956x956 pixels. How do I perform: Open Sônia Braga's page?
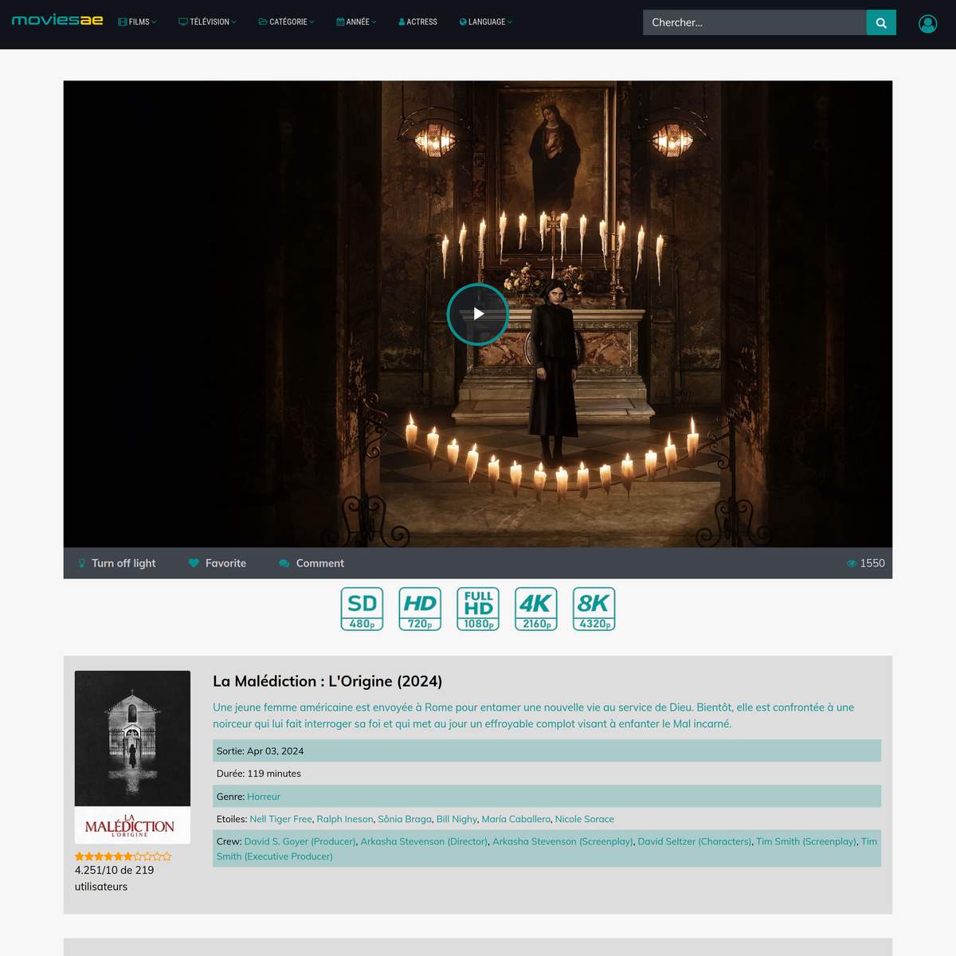point(405,819)
